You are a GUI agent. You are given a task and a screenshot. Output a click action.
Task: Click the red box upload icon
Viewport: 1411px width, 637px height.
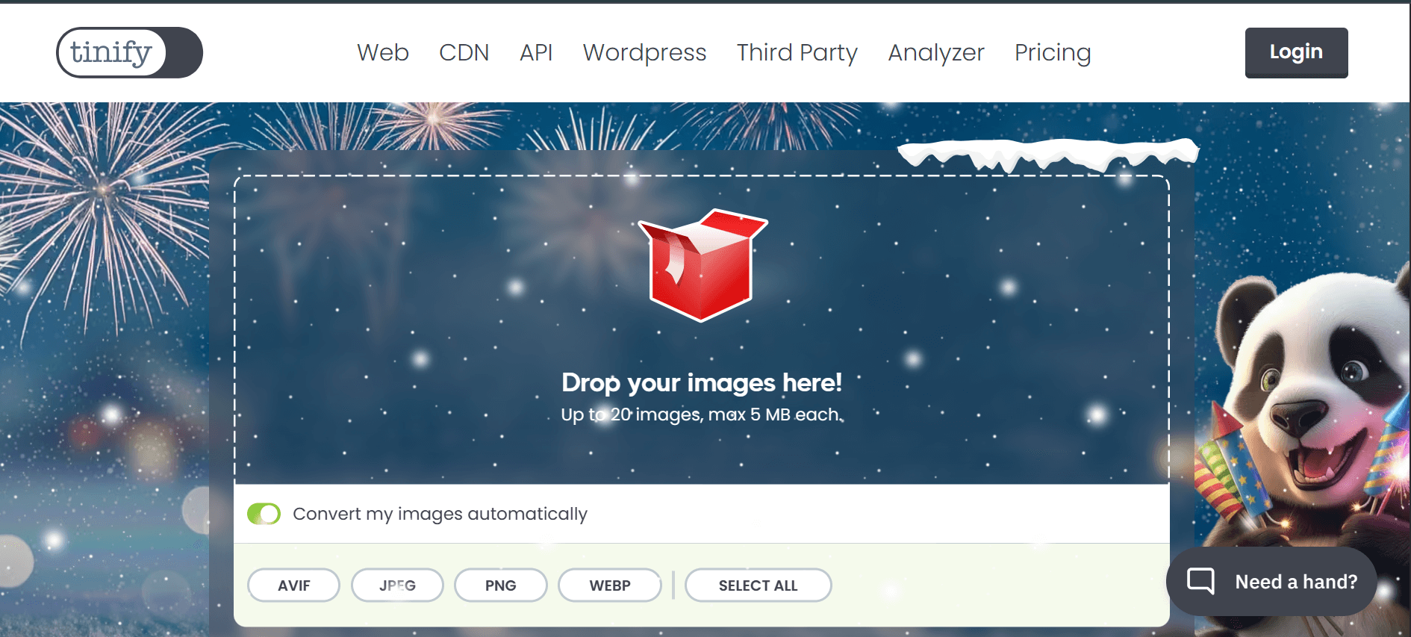coord(702,266)
